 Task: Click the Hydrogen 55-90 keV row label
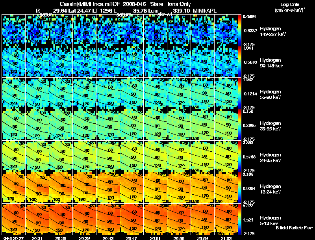(271, 95)
